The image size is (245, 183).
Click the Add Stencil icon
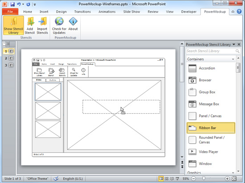pos(30,25)
